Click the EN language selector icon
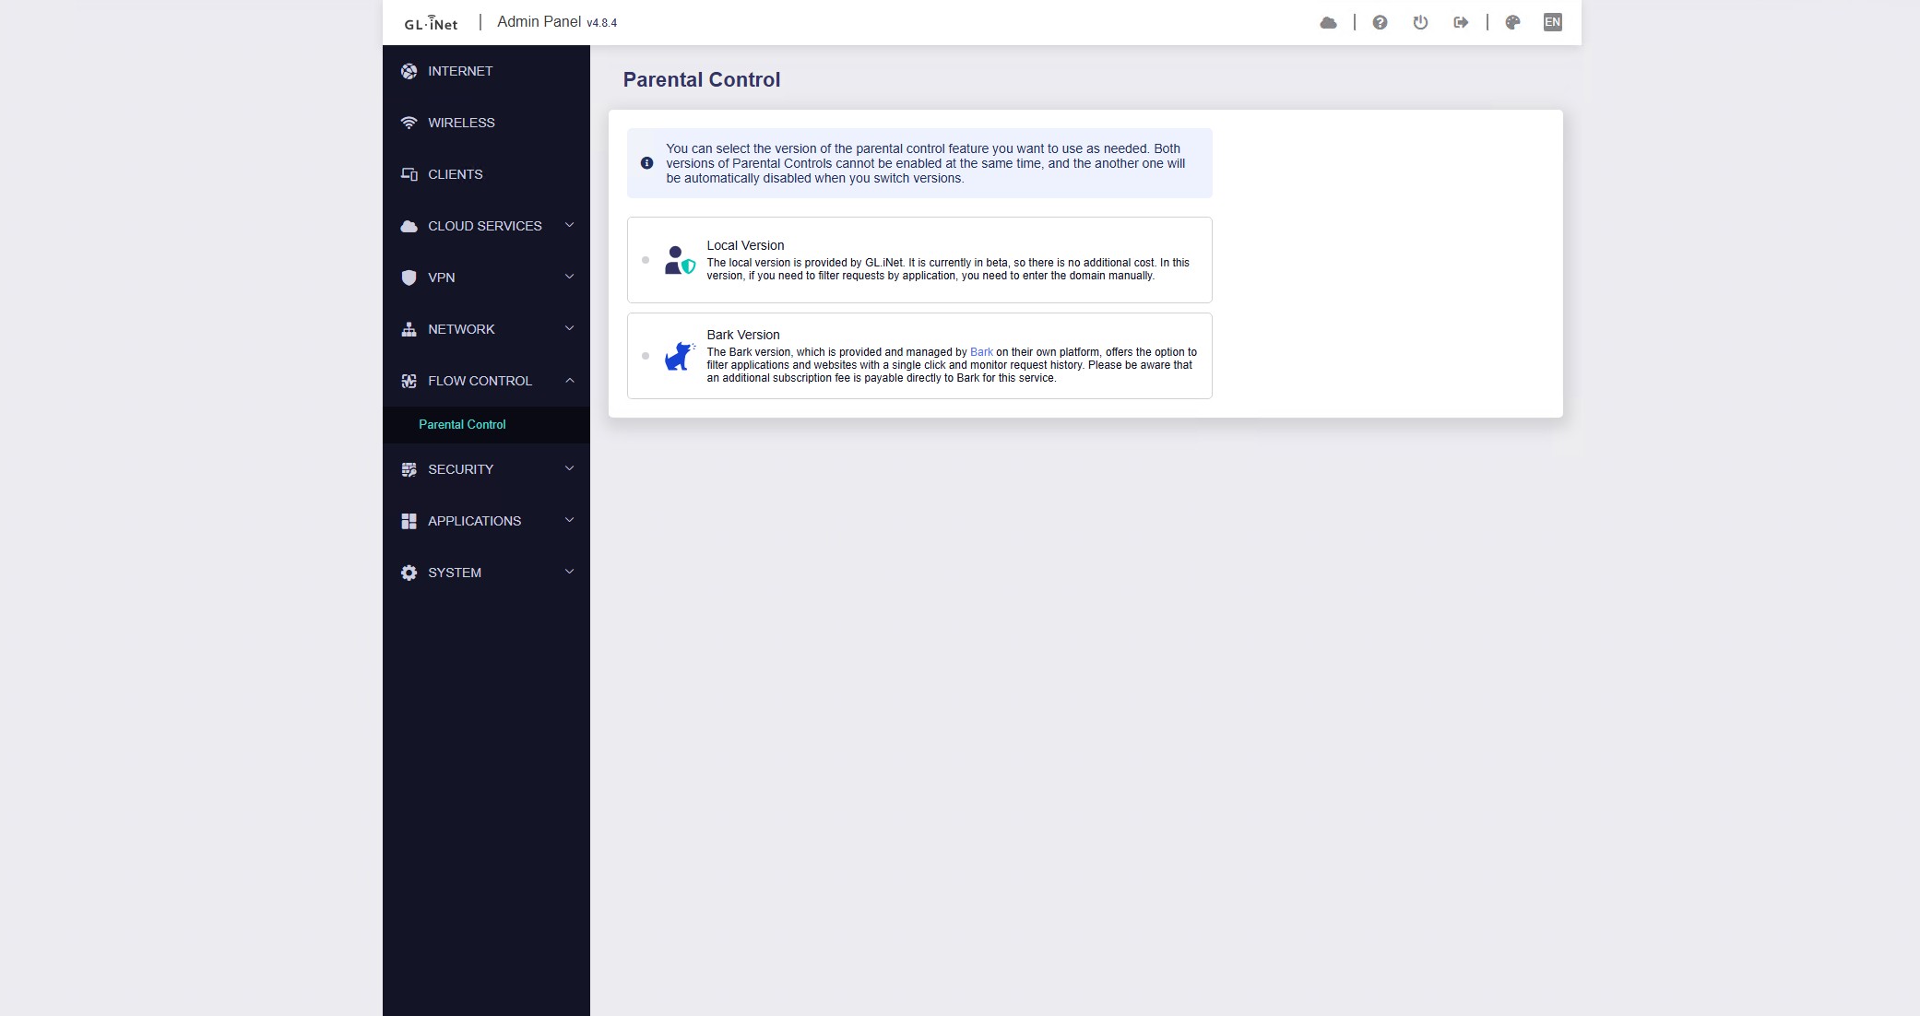Image resolution: width=1920 pixels, height=1016 pixels. pyautogui.click(x=1552, y=22)
